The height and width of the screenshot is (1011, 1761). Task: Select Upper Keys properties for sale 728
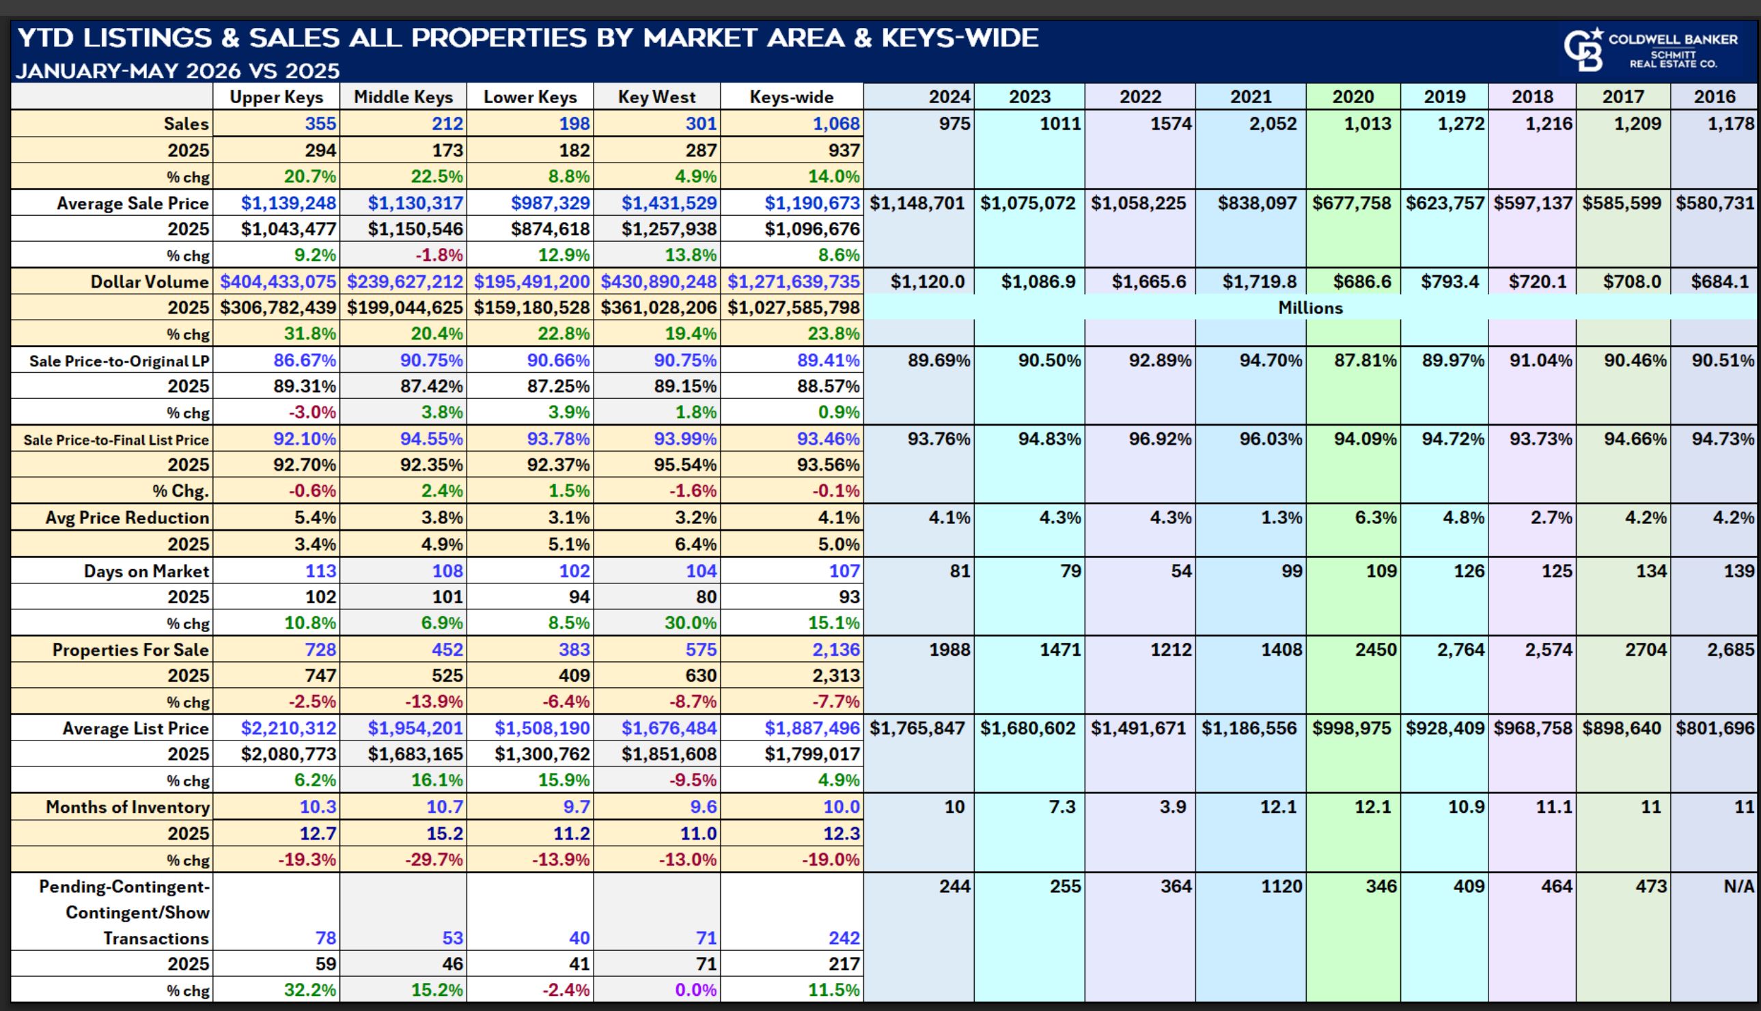pos(320,650)
